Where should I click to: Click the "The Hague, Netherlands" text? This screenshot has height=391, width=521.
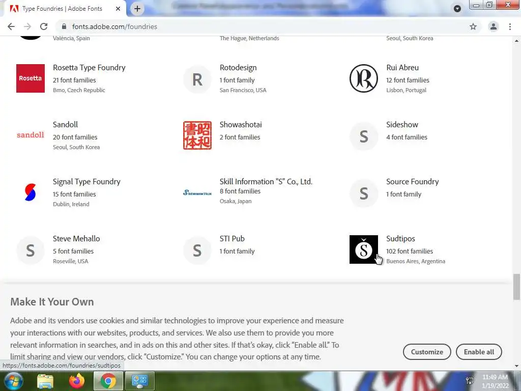(x=249, y=38)
